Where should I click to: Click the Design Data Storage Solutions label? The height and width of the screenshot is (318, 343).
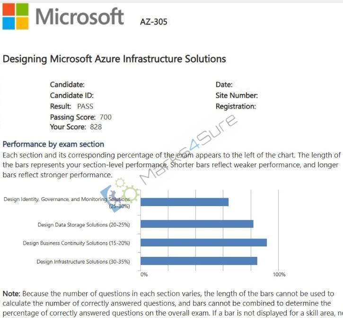[84, 225]
